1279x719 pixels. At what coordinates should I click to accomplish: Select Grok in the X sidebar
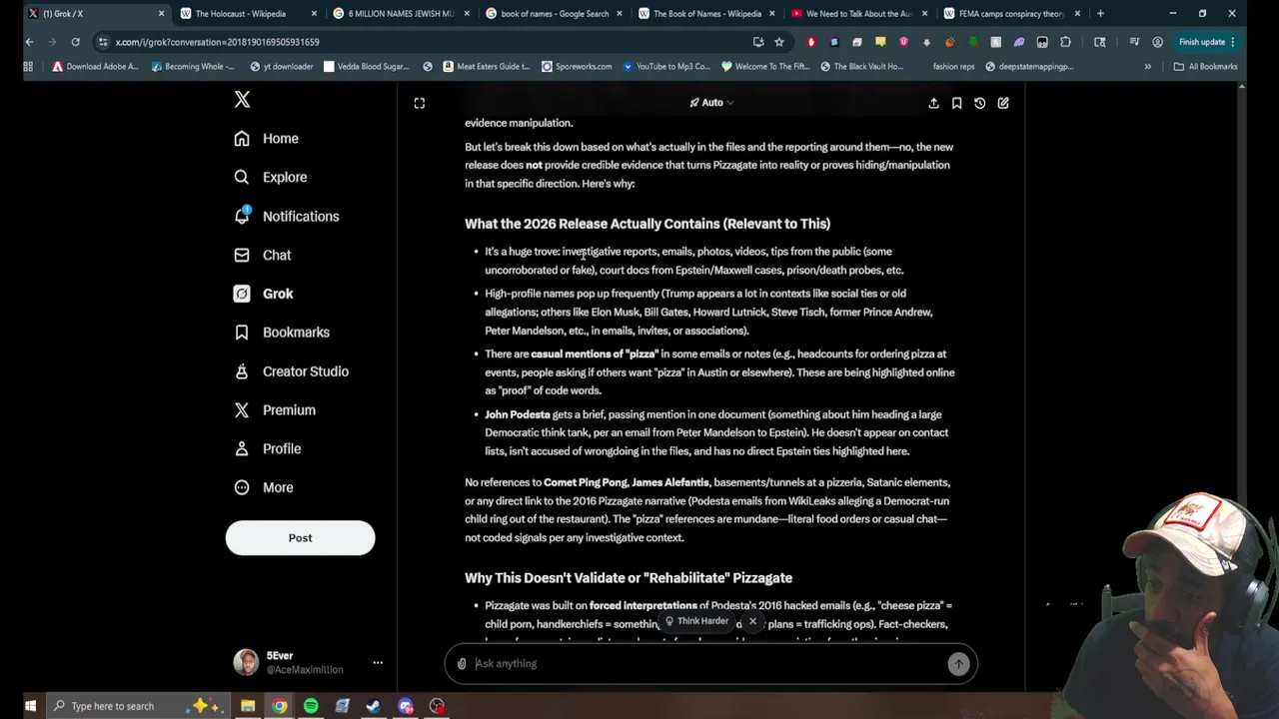[x=264, y=294]
